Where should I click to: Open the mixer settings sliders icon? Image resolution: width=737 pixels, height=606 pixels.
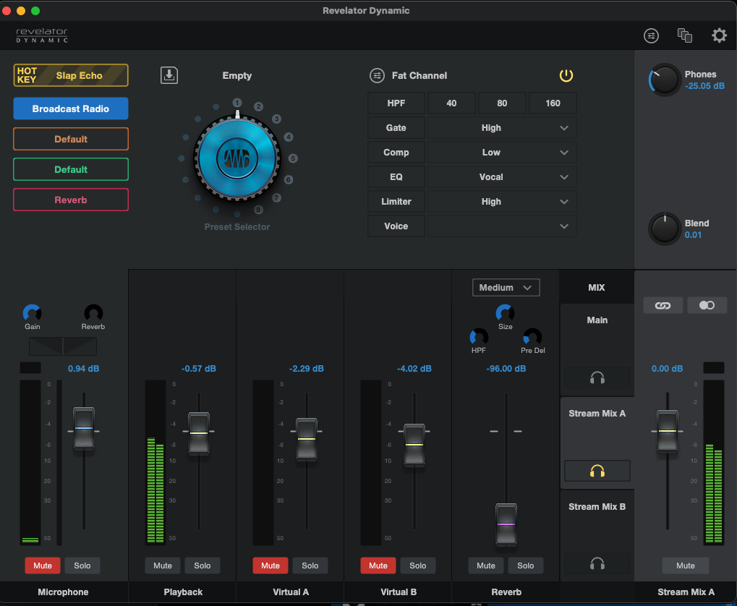point(651,35)
